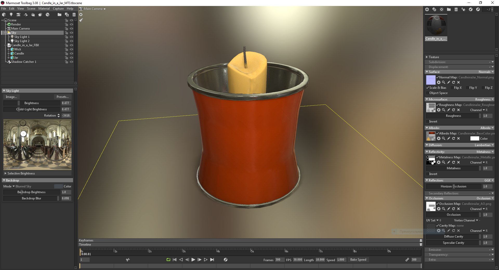The height and width of the screenshot is (270, 499).
Task: Delete selected material with trash icon
Action: (456, 9)
